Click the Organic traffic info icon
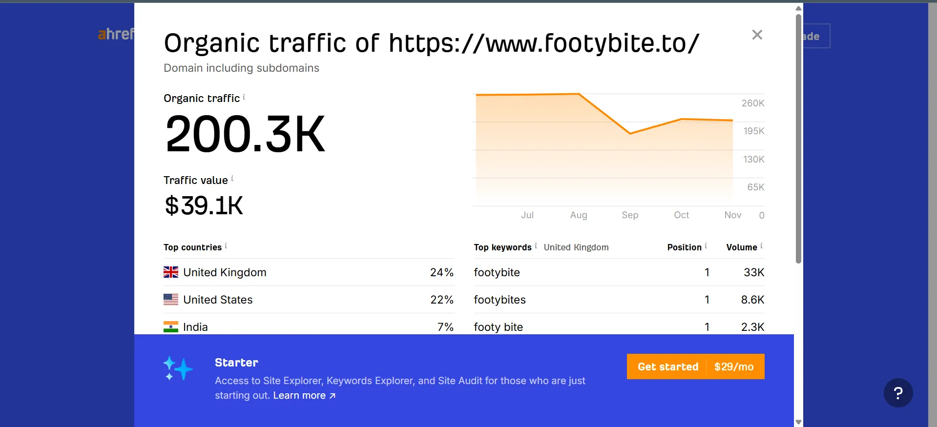Screen dimensions: 937x427 [244, 97]
